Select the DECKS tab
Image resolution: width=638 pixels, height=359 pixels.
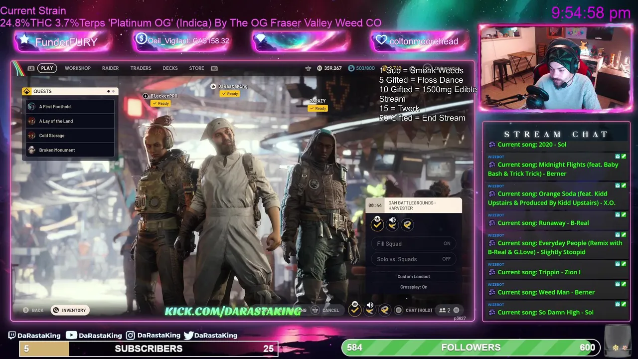coord(170,68)
